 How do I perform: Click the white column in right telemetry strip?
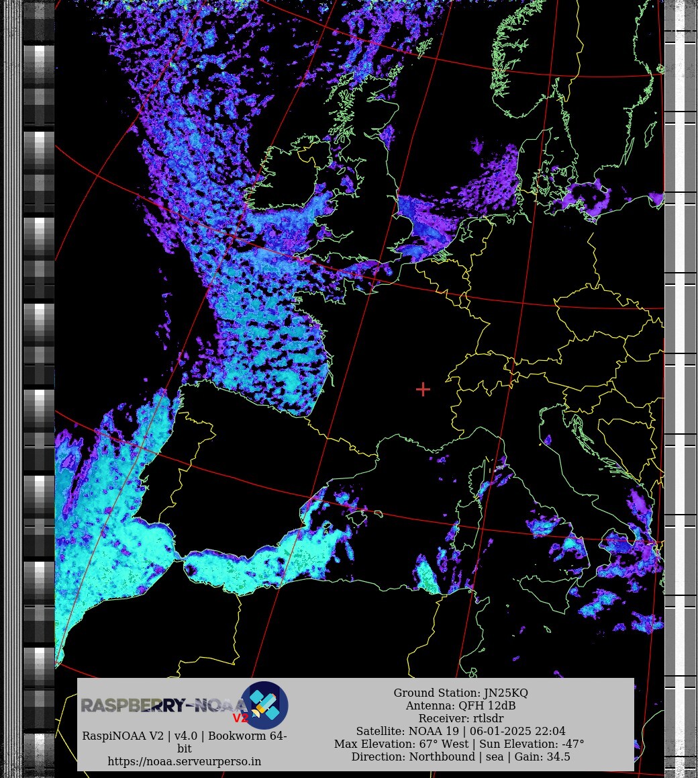click(680, 336)
